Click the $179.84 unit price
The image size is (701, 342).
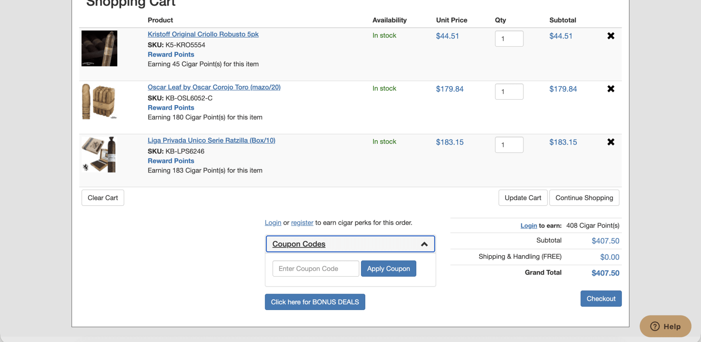click(x=450, y=89)
